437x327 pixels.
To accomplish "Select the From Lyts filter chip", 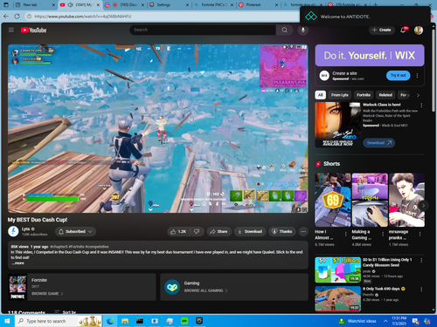I will click(339, 95).
